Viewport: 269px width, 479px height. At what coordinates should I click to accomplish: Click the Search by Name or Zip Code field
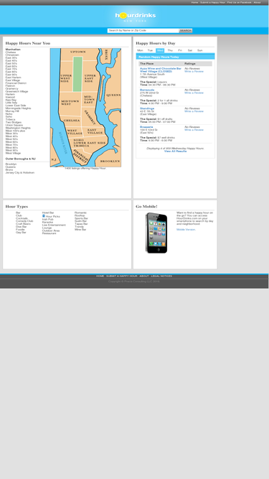tap(143, 31)
